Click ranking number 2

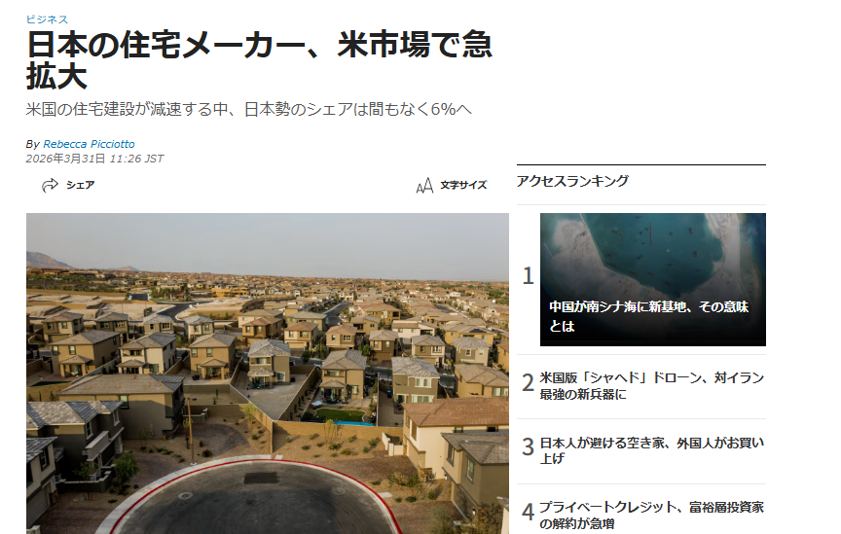point(529,383)
